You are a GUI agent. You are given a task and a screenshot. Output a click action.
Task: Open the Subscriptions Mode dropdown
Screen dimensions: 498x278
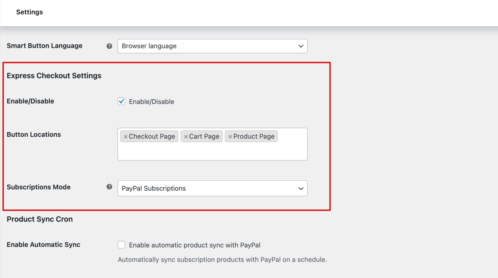[x=212, y=188]
